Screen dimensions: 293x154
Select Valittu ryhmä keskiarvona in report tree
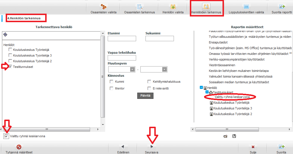tap(232, 97)
